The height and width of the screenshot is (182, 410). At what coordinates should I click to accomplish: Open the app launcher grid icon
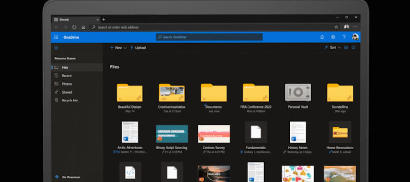[x=56, y=37]
